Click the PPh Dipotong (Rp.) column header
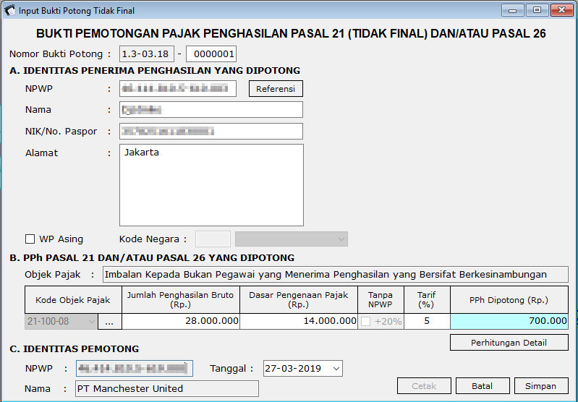 tap(509, 300)
